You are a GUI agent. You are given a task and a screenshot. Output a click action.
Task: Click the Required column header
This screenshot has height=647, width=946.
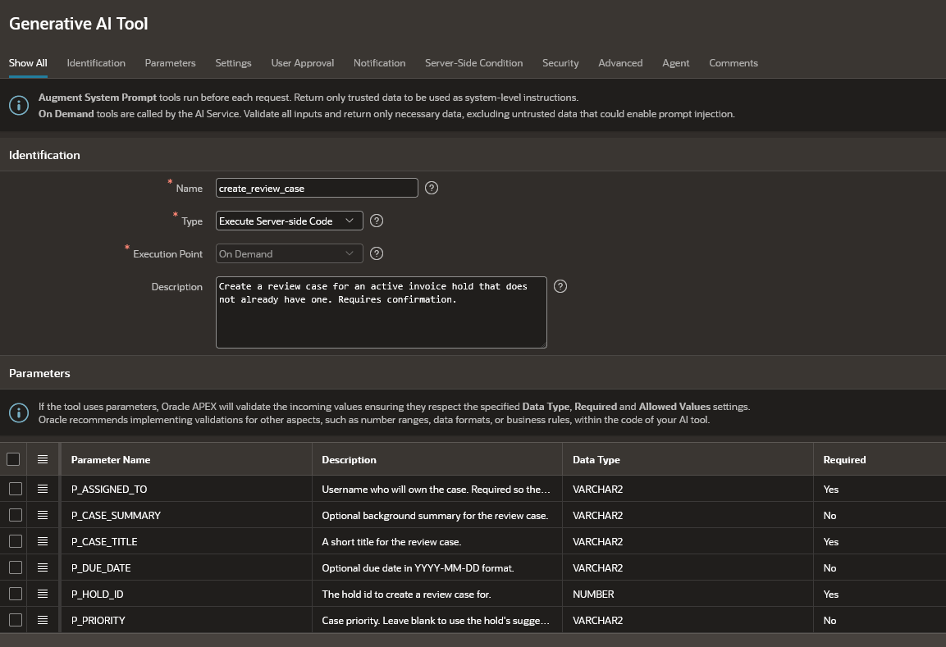[x=880, y=459]
